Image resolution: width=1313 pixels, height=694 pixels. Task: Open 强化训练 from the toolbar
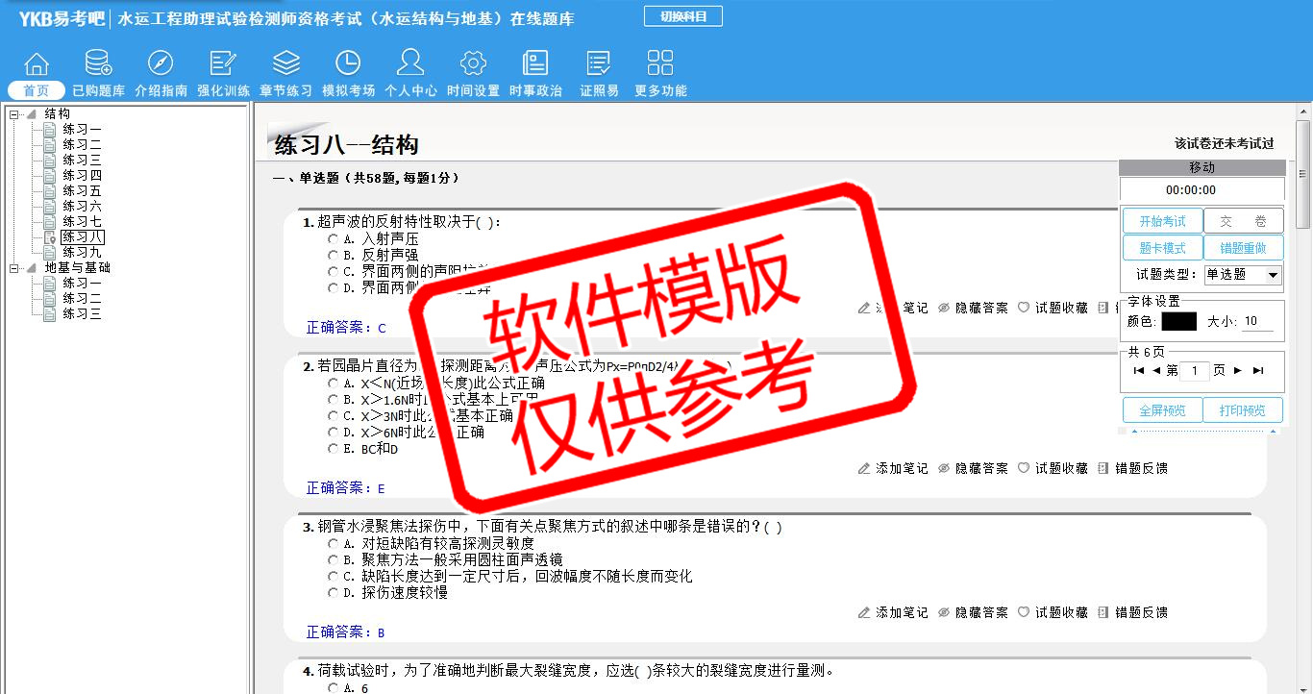(223, 64)
